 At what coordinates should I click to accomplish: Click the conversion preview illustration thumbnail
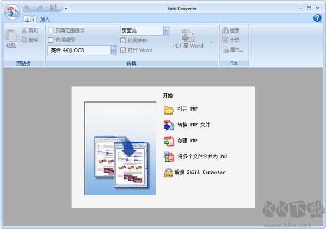click(120, 148)
